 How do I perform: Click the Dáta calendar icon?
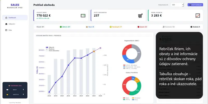6,30
